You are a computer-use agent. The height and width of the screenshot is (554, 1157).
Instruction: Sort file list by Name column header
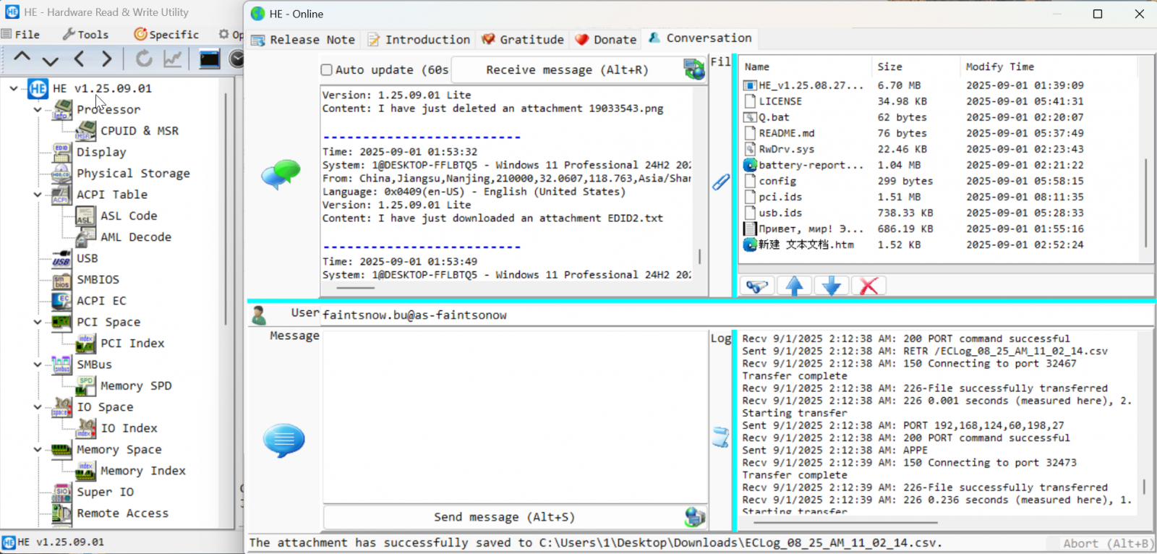[x=806, y=67]
